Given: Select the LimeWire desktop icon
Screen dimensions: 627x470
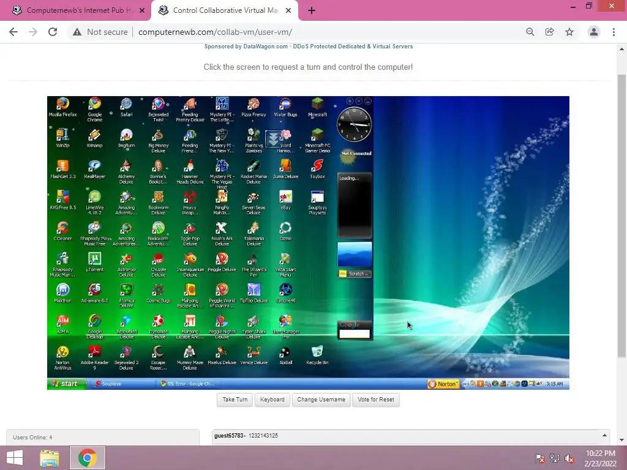Looking at the screenshot, I should 95,203.
